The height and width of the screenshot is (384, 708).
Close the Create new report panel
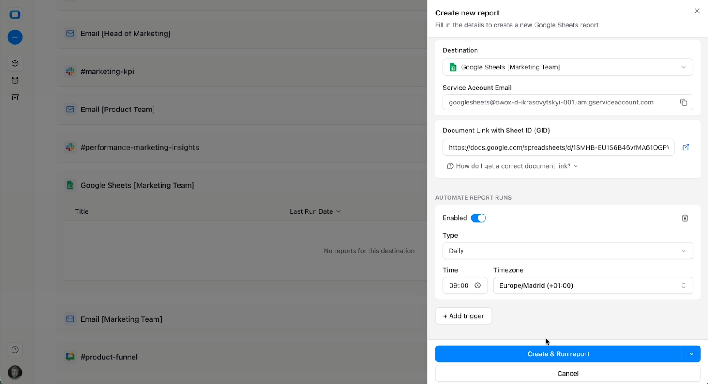pos(697,11)
